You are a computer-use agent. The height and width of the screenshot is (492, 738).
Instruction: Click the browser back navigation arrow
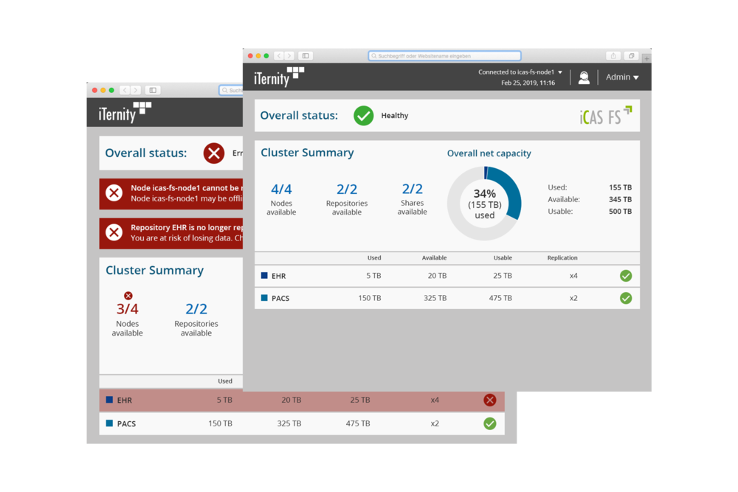(x=278, y=55)
